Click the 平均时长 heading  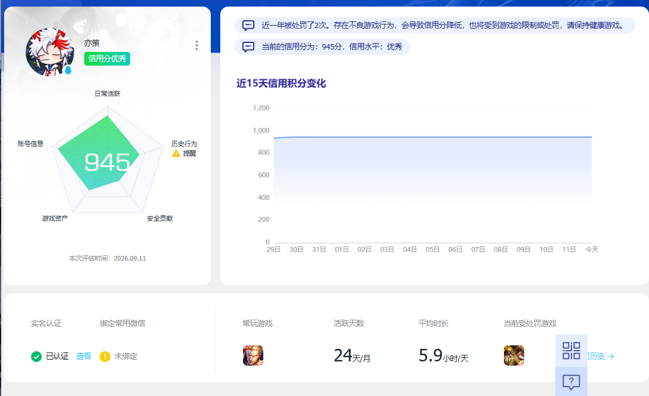[433, 323]
